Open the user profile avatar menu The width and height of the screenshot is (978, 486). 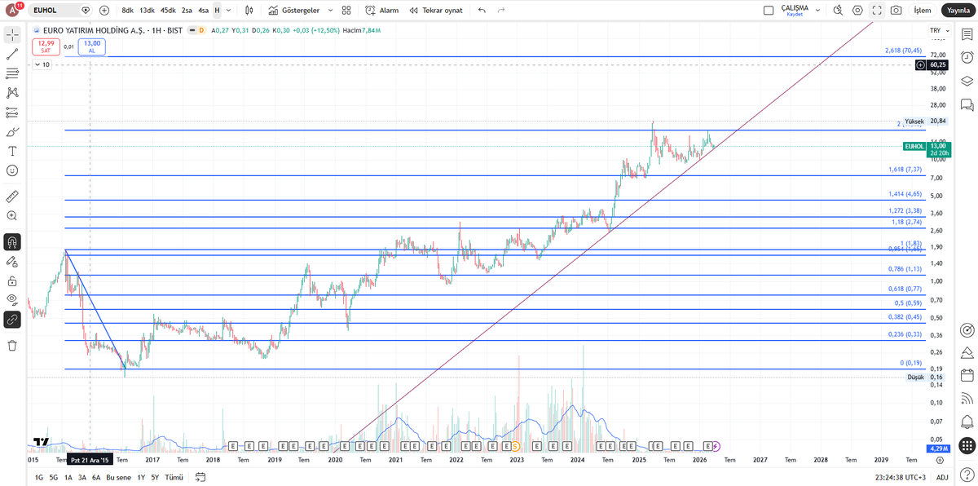[12, 11]
